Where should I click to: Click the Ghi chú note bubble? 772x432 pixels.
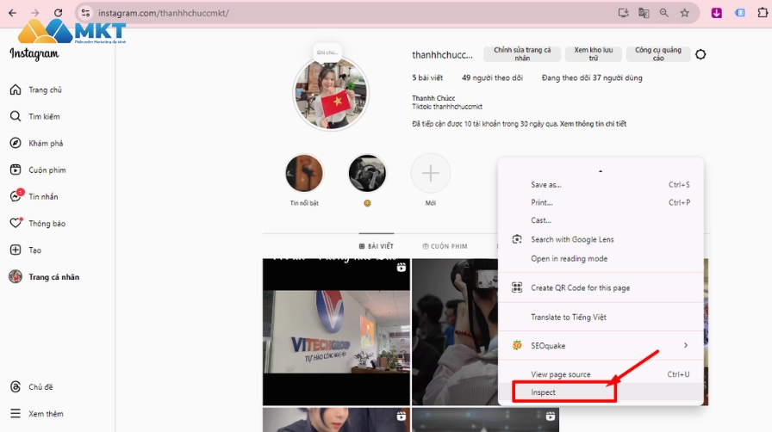click(x=327, y=52)
